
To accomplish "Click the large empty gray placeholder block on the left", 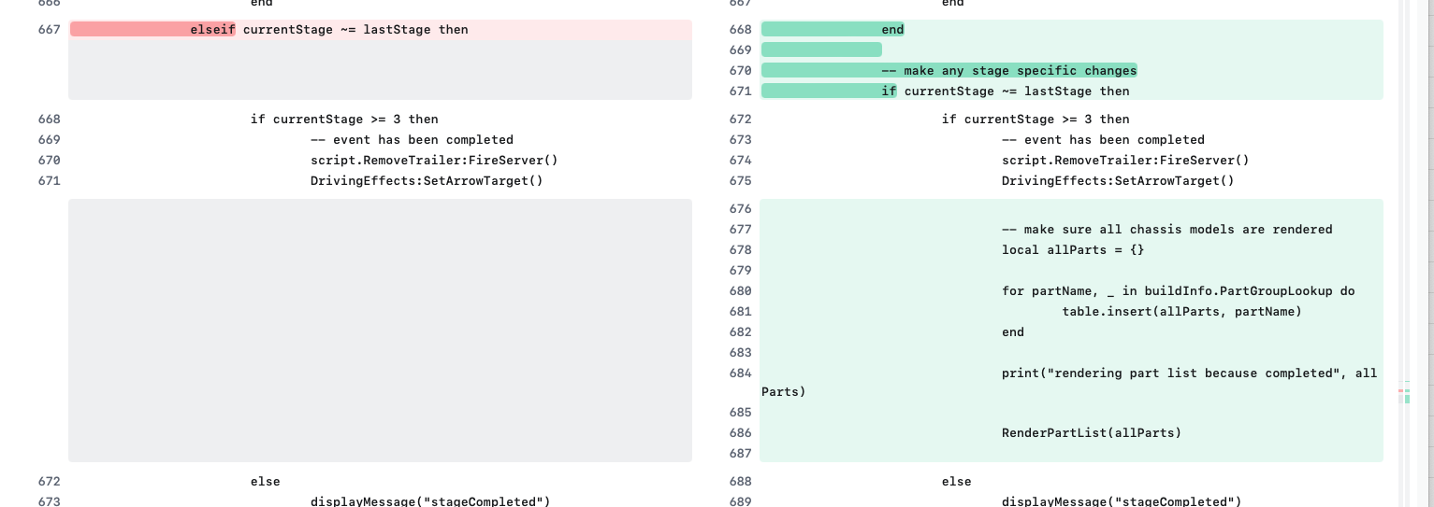I will [380, 330].
